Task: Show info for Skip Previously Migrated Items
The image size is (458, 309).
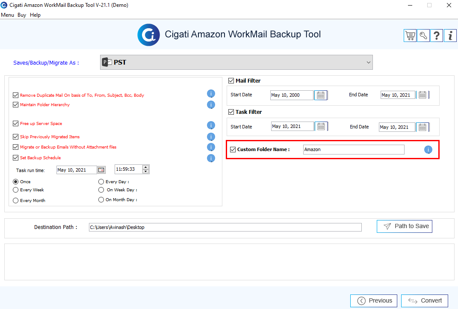Action: pos(211,137)
